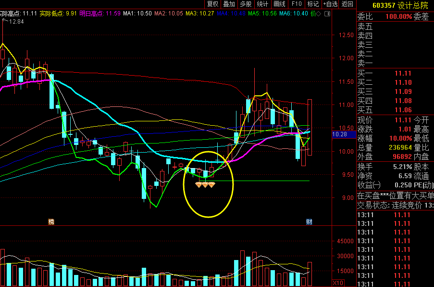Viewport: 434px width, 287px height.
Task: Click the diamond icon next to 价
Action: click(x=319, y=13)
